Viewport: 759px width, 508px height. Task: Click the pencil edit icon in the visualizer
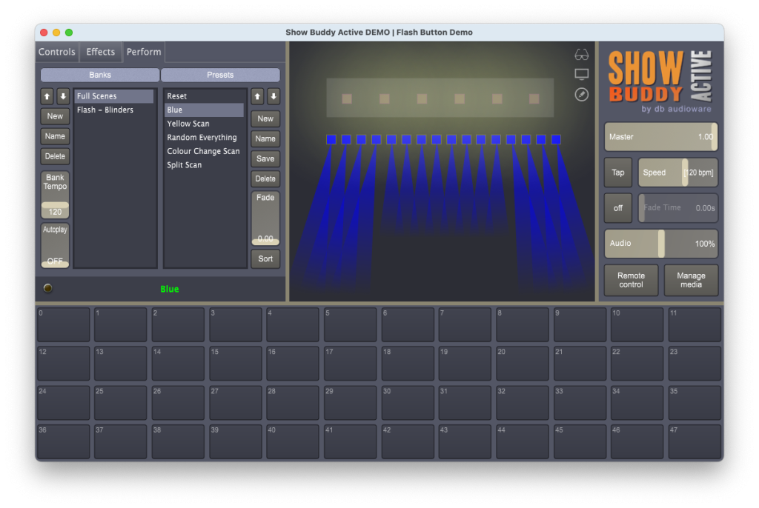click(x=581, y=95)
